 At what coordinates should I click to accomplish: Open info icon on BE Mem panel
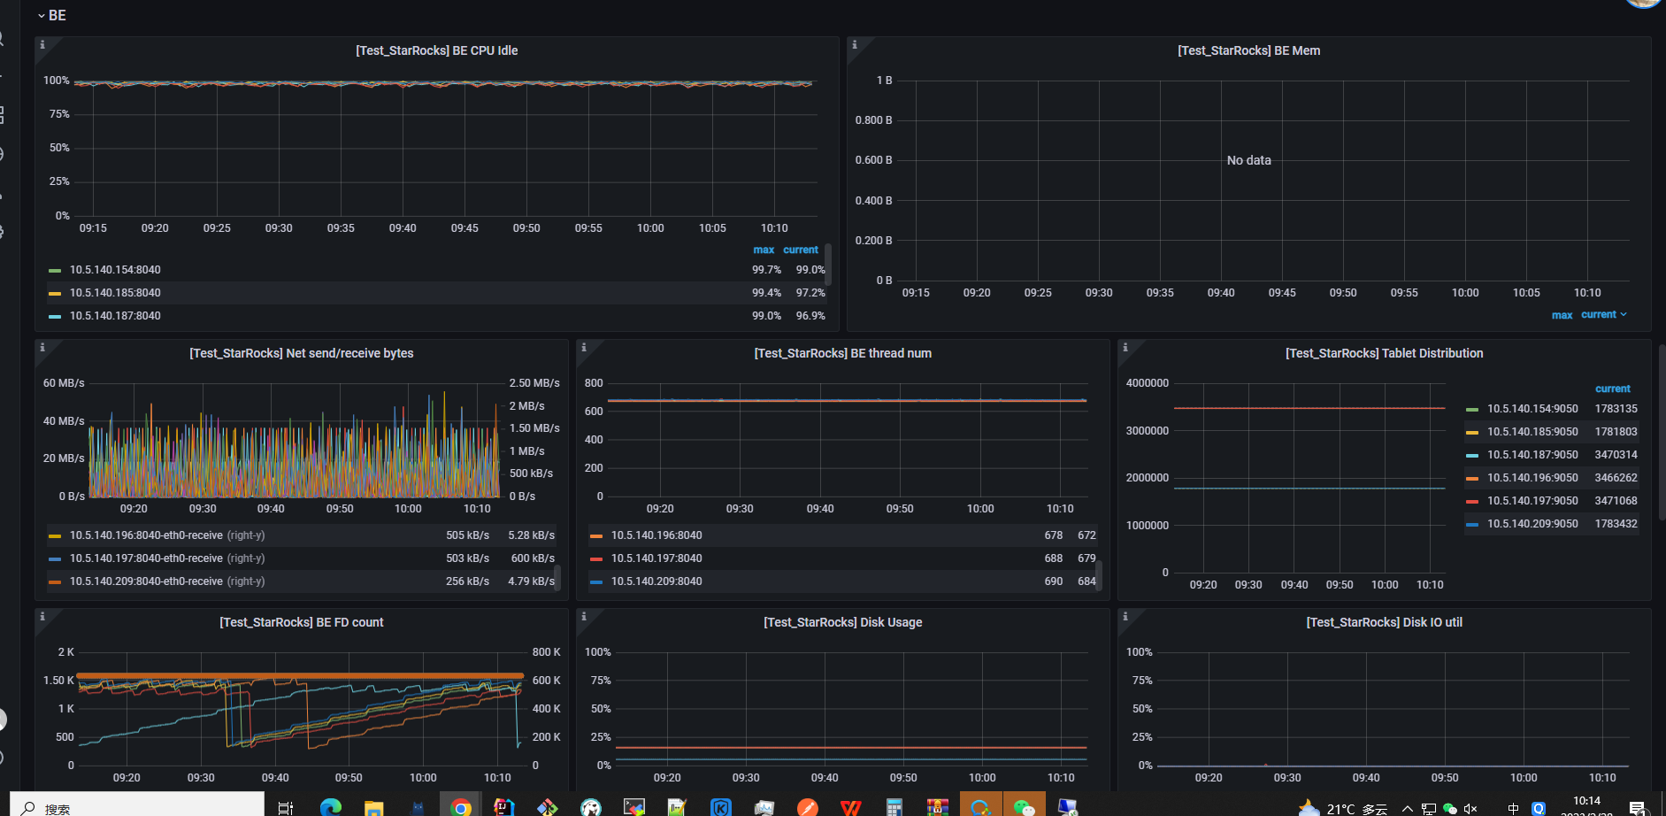[x=854, y=44]
